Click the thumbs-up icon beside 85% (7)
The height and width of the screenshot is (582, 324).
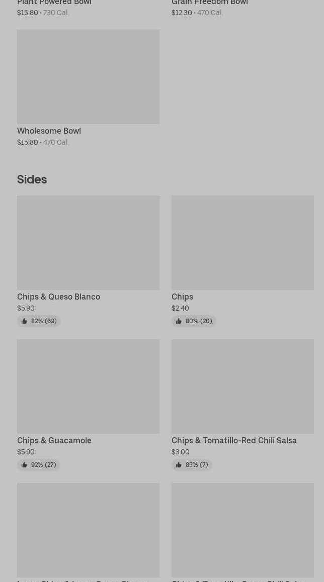tap(179, 465)
